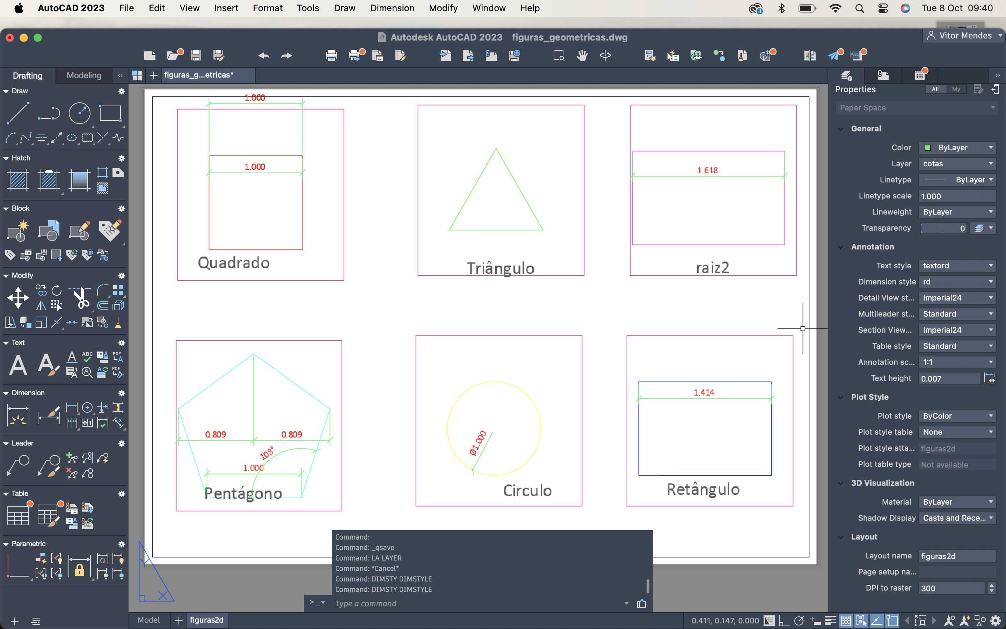Click the Print plot icon
The width and height of the screenshot is (1006, 629).
pos(331,55)
